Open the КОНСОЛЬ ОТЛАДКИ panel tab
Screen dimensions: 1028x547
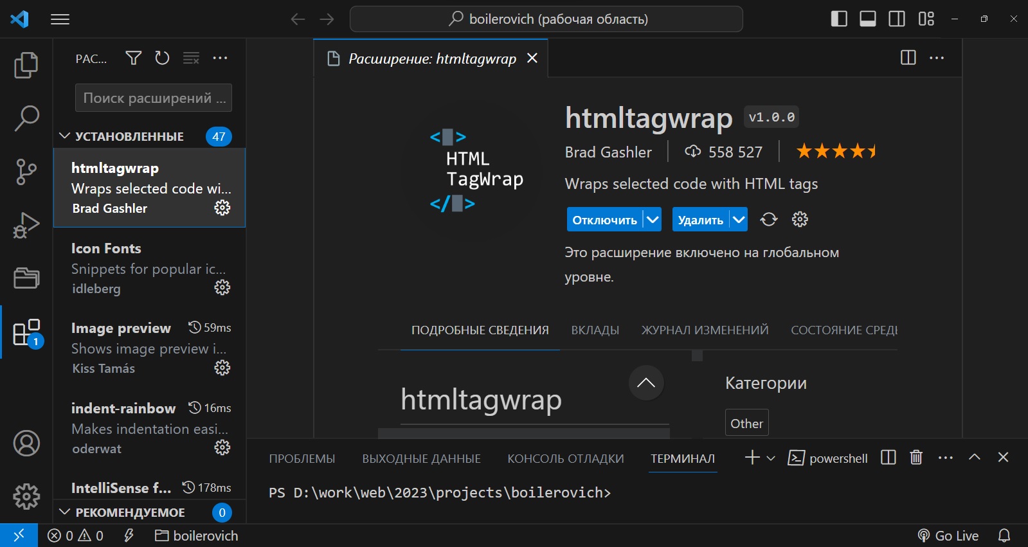click(566, 459)
